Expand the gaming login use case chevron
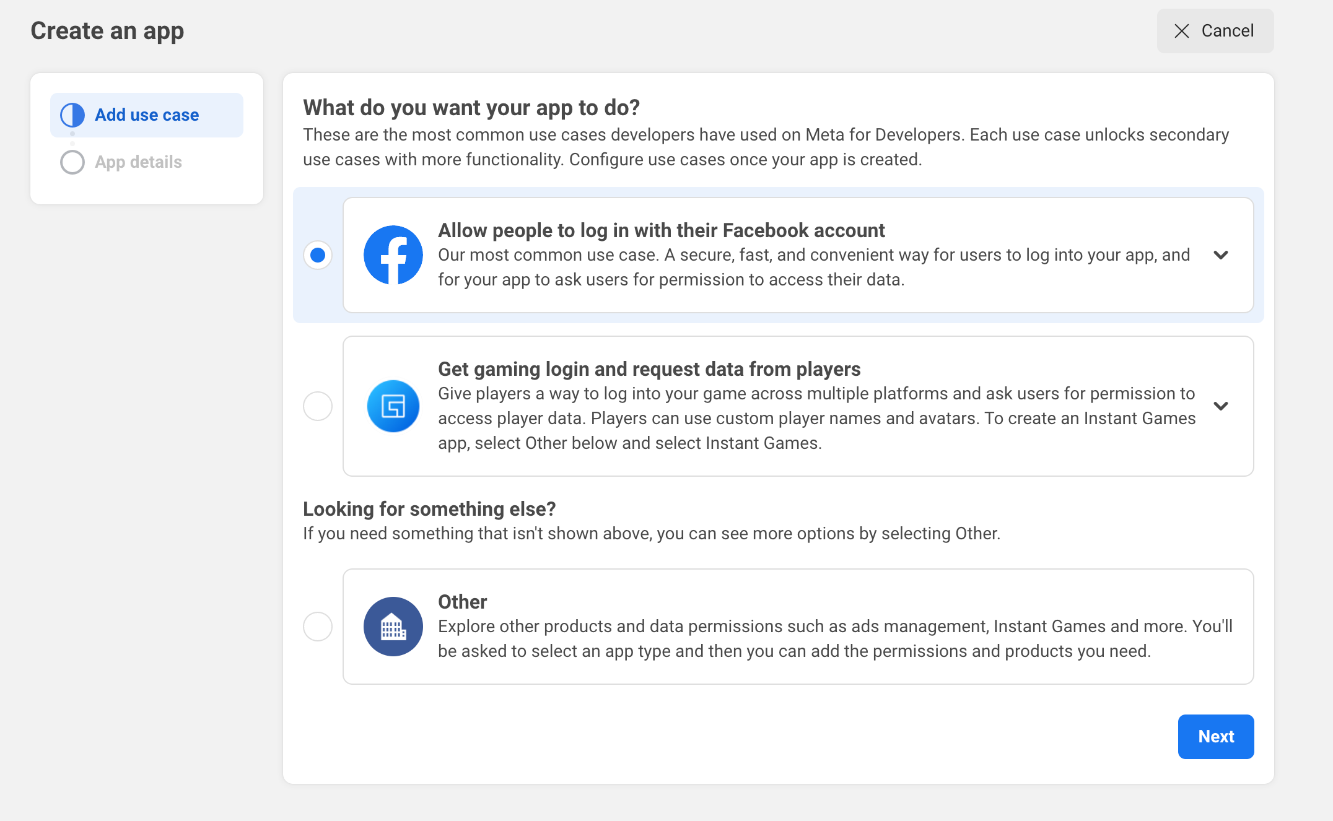 point(1221,406)
